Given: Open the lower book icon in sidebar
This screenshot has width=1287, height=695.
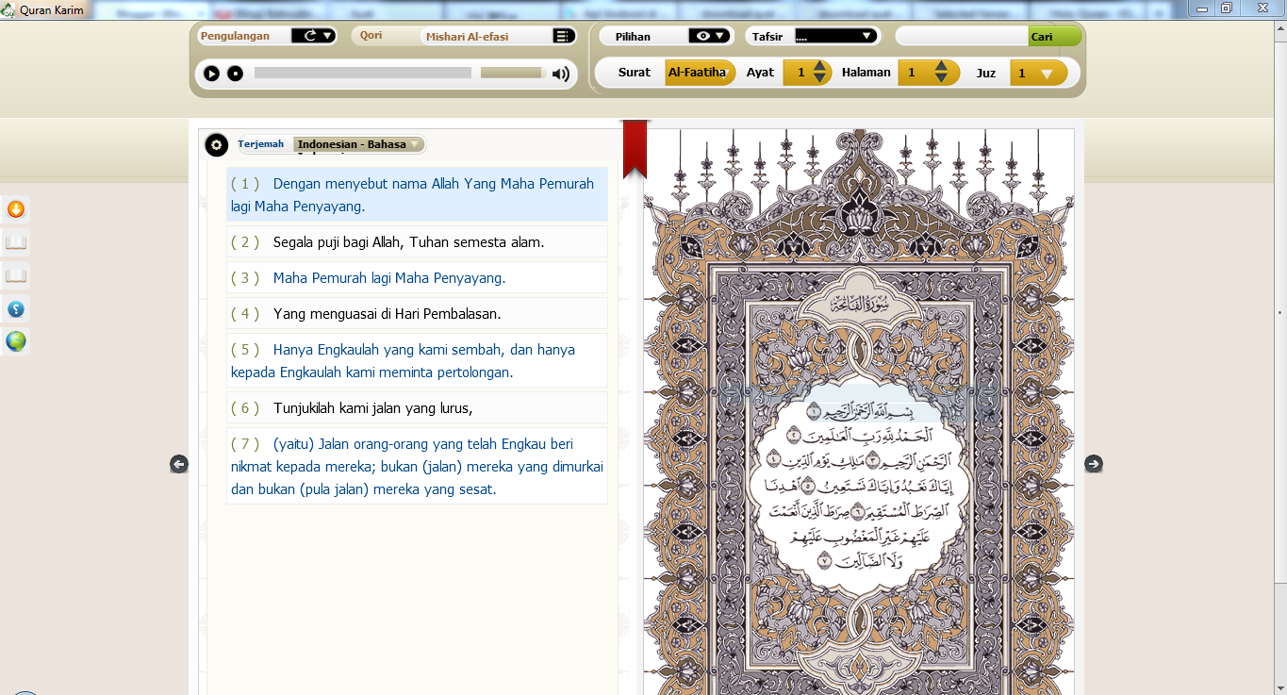Looking at the screenshot, I should coord(16,275).
